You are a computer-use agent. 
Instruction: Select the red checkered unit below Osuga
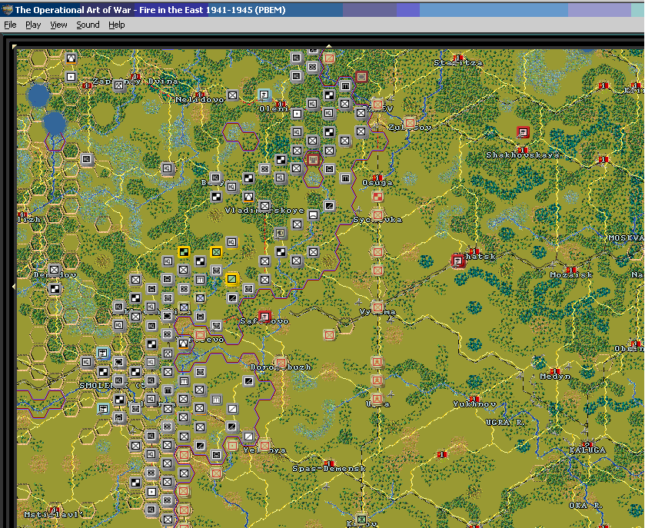(377, 197)
